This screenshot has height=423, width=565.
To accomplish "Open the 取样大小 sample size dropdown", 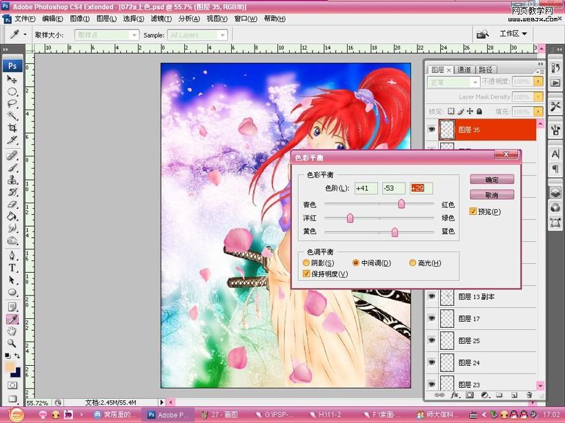I will (x=107, y=35).
